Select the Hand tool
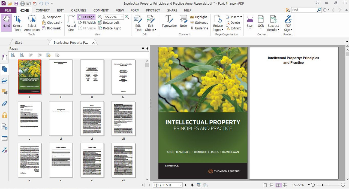 click(6, 23)
